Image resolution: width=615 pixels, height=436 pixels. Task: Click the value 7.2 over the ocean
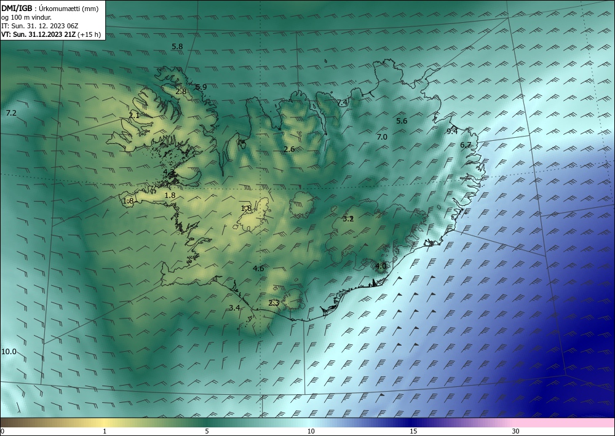tap(11, 113)
